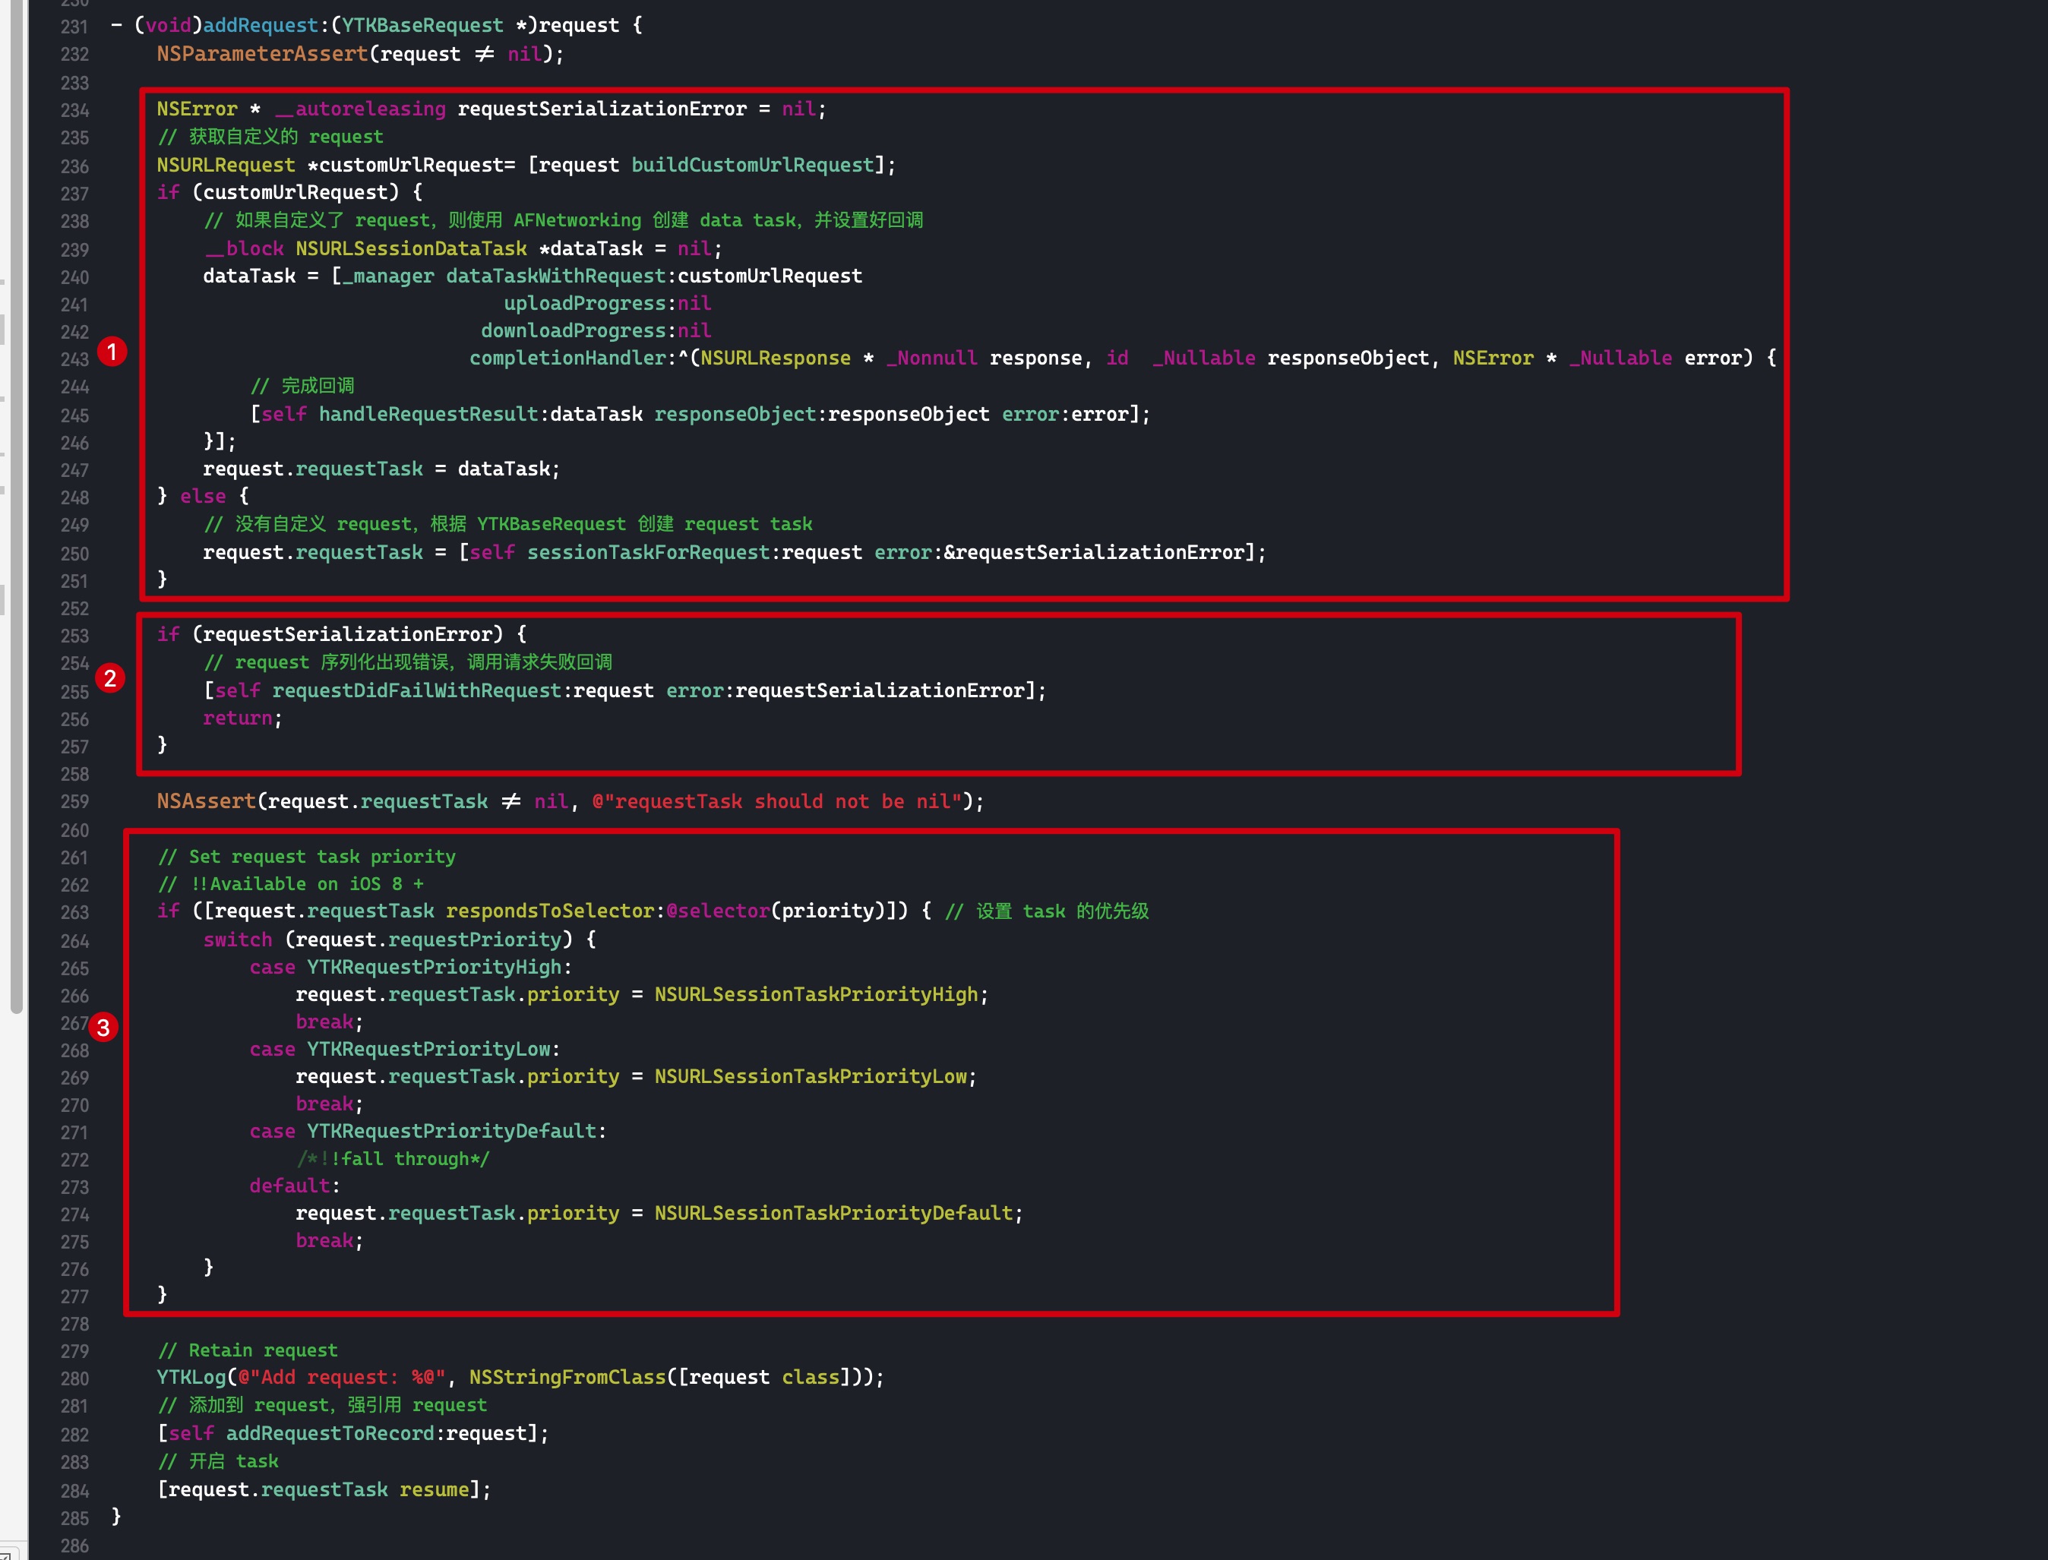2048x1560 pixels.
Task: Click NSURLSessionTaskPriorityHigh constant
Action: point(816,994)
